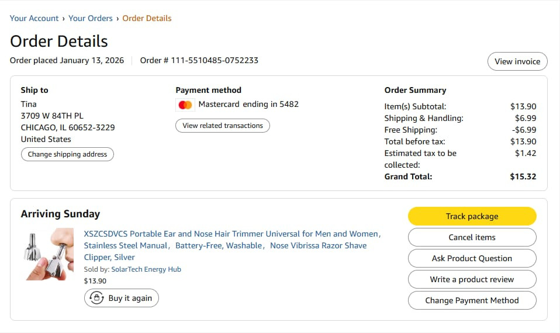The width and height of the screenshot is (560, 333).
Task: Click the Mastercard logo icon
Action: pos(185,105)
